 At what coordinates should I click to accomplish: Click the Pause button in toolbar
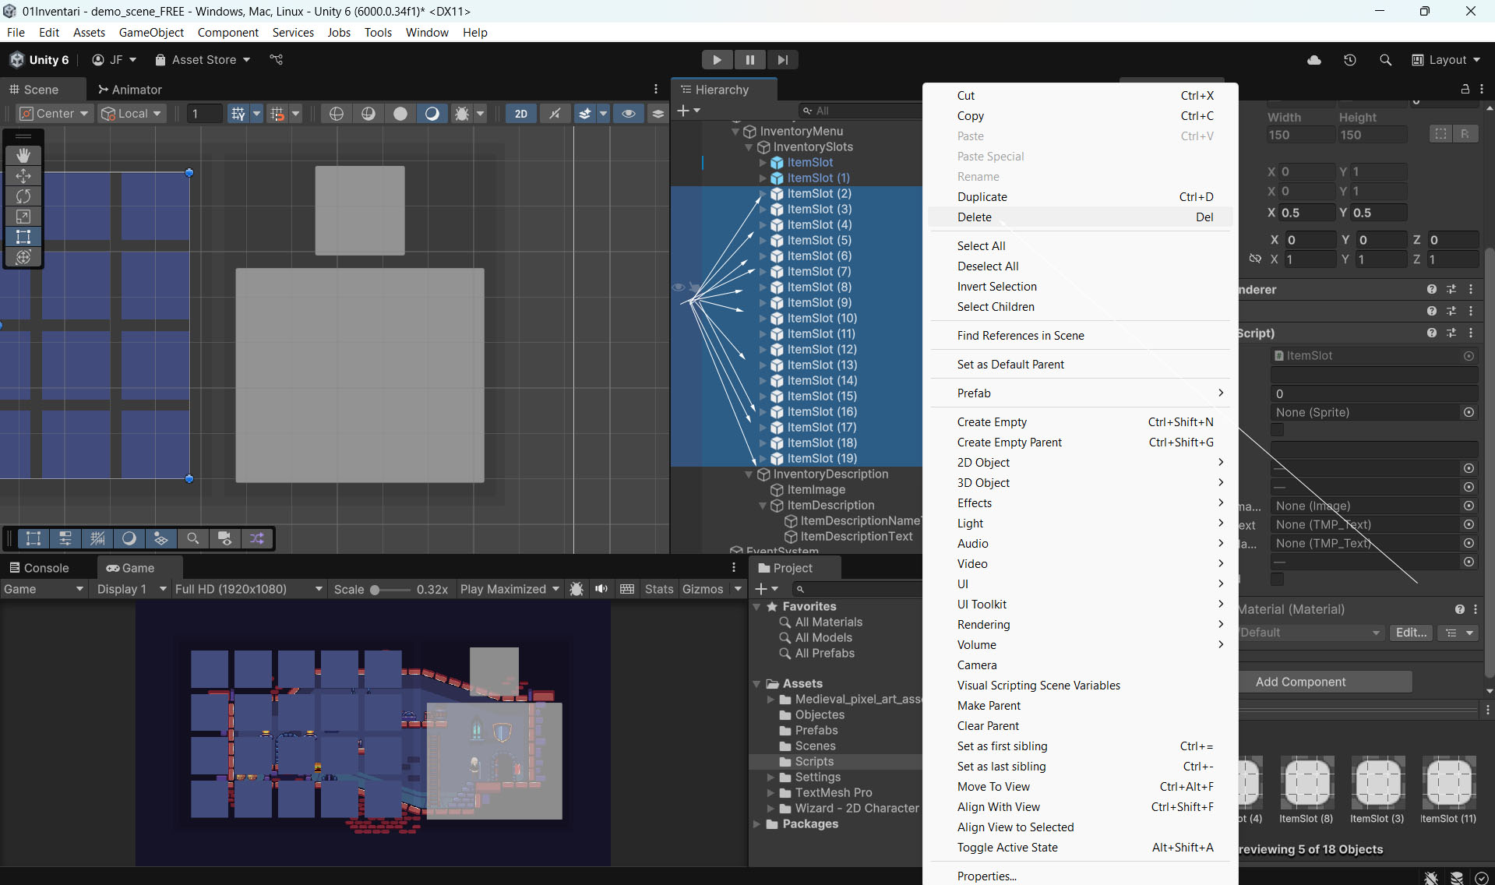(749, 60)
